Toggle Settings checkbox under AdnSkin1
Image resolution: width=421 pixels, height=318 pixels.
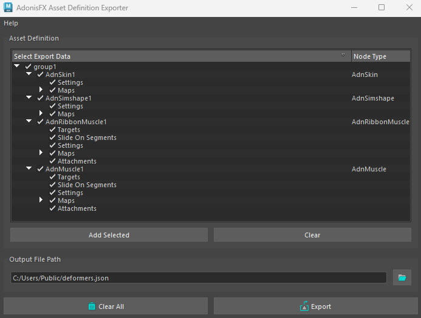[x=52, y=82]
